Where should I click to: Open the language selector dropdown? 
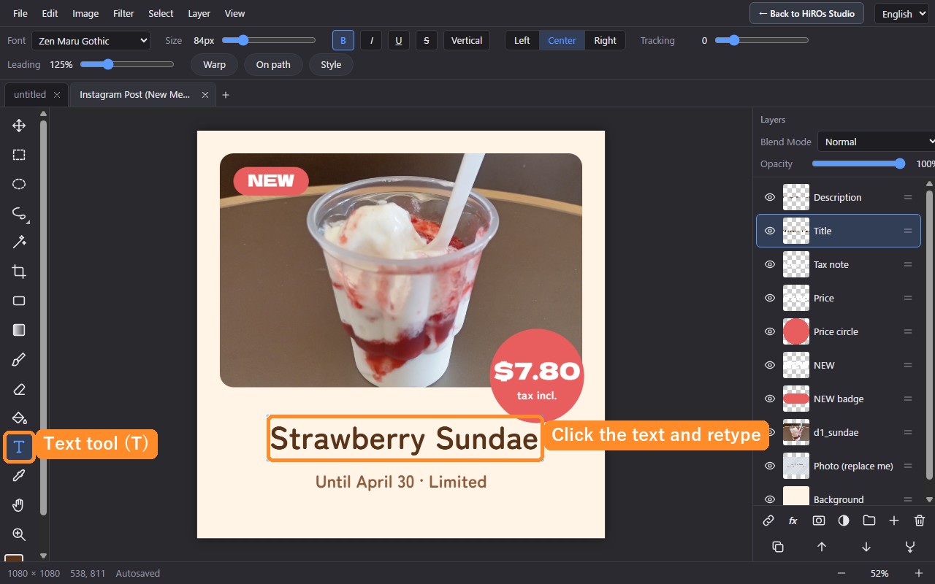click(x=902, y=14)
